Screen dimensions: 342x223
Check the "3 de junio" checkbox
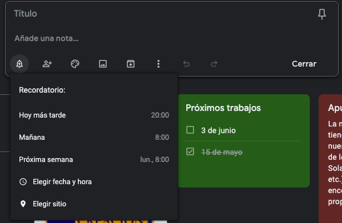(x=190, y=130)
